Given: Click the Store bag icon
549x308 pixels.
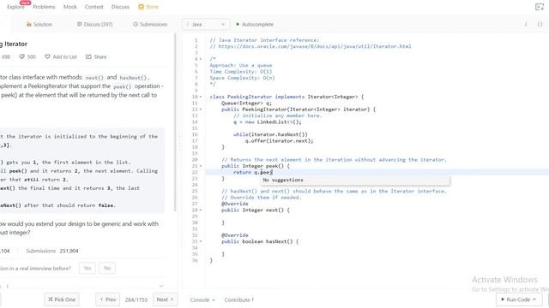Looking at the screenshot, I should pyautogui.click(x=141, y=7).
